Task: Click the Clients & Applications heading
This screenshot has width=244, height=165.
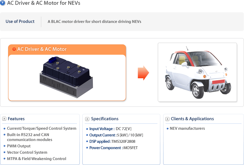Action: pyautogui.click(x=192, y=119)
